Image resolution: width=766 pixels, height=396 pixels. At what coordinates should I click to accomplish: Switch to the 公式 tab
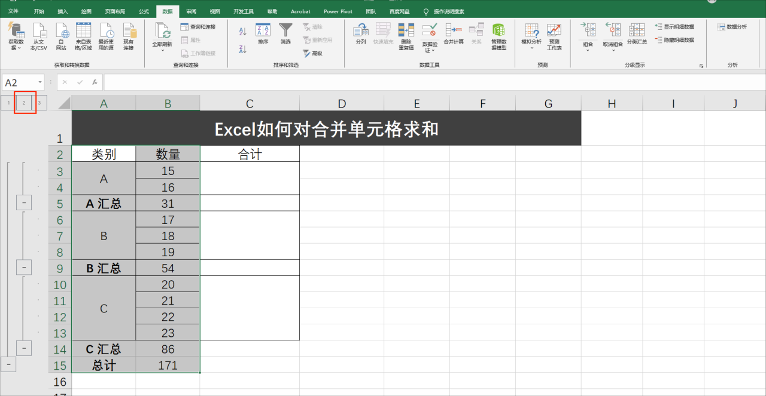coord(144,11)
